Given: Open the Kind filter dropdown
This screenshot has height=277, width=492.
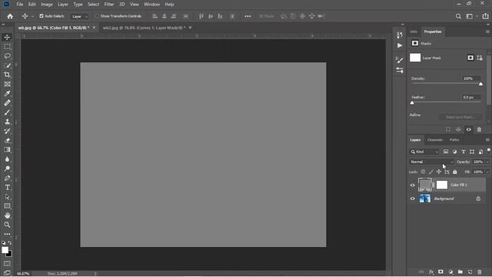Looking at the screenshot, I should [424, 152].
